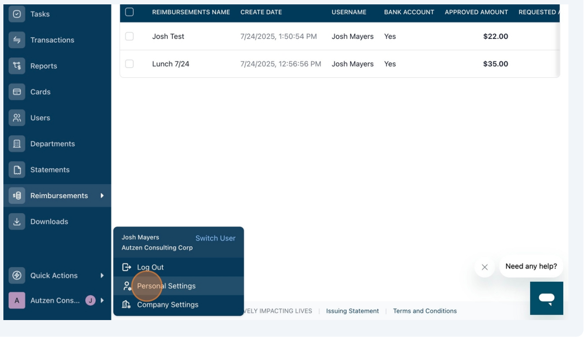Open the Issuing Statement footer link
The width and height of the screenshot is (585, 339).
click(352, 311)
